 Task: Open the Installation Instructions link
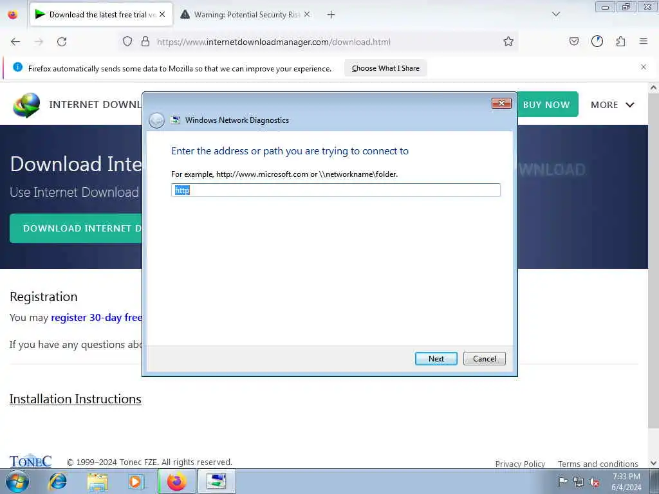click(x=75, y=399)
